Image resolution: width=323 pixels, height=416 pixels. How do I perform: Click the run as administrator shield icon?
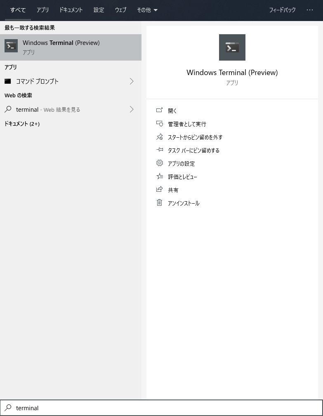coord(159,123)
